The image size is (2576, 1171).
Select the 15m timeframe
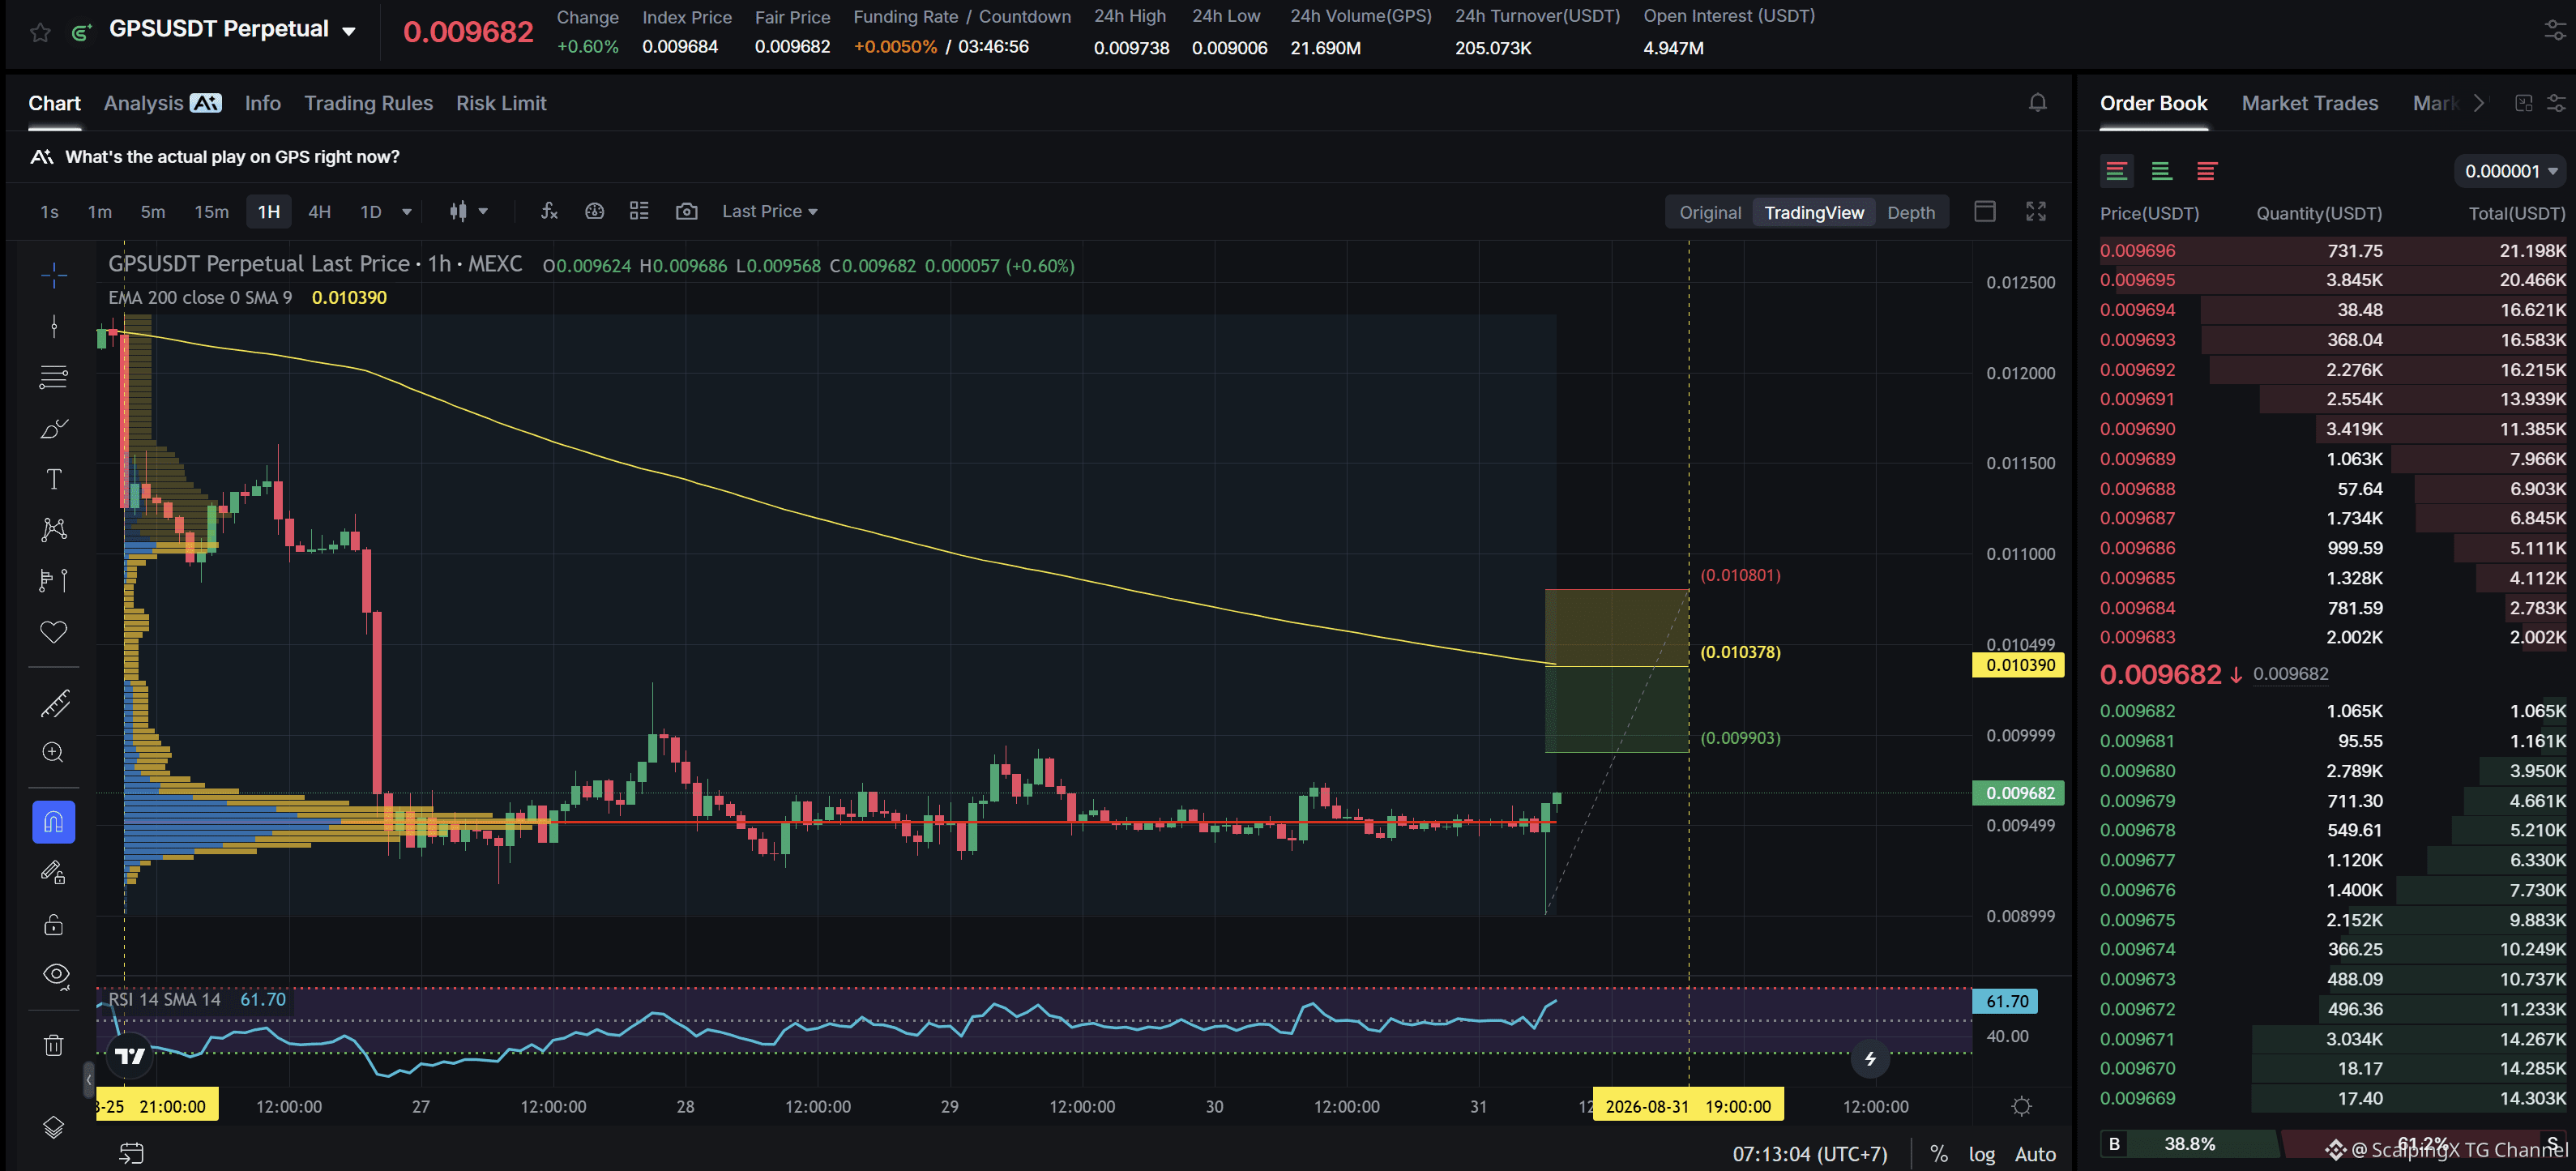coord(211,211)
